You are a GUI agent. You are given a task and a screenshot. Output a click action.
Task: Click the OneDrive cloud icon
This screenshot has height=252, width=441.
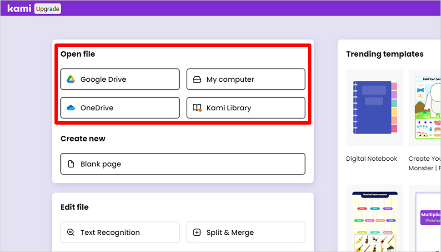[x=70, y=108]
